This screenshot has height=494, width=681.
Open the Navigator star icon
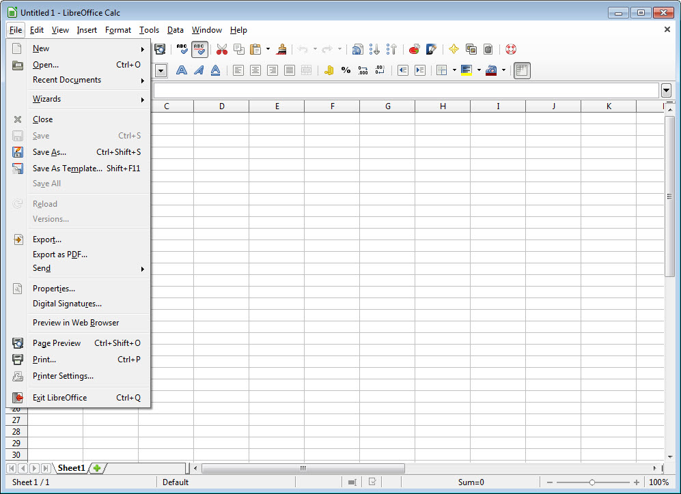click(454, 49)
